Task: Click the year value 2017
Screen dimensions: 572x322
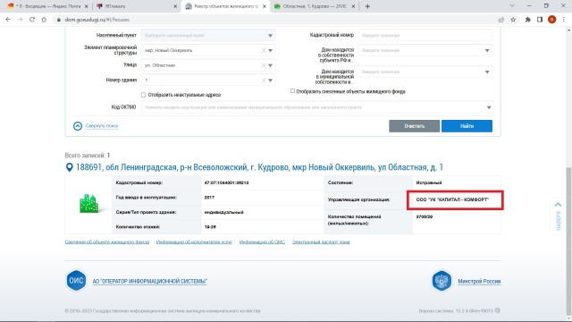Action: click(x=209, y=198)
